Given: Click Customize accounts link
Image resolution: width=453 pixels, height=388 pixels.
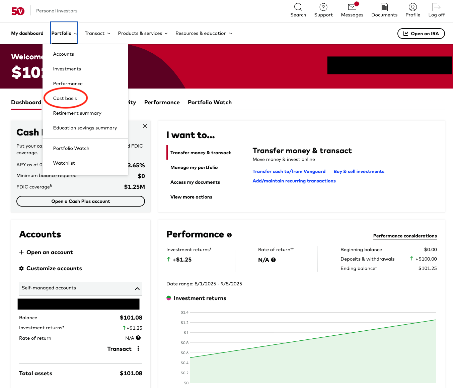Looking at the screenshot, I should tap(54, 268).
